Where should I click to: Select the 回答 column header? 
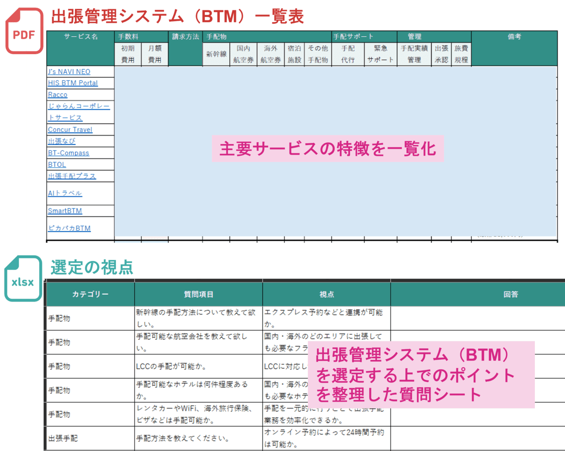(510, 294)
